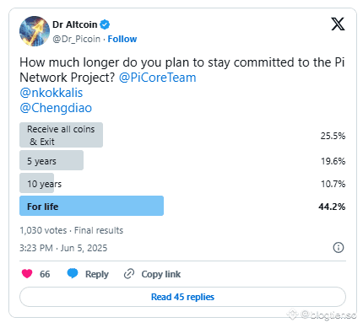
Task: Open Dr Altcoin's profile avatar
Action: click(35, 31)
